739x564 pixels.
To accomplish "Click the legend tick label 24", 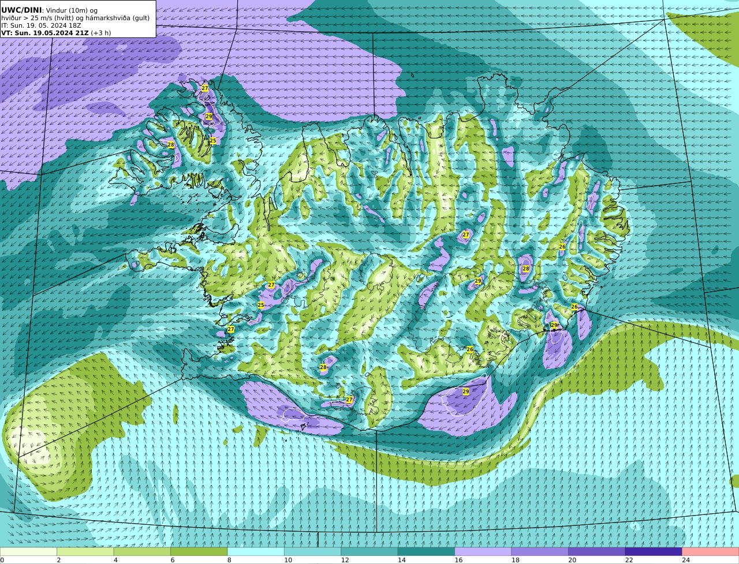I will tap(686, 560).
